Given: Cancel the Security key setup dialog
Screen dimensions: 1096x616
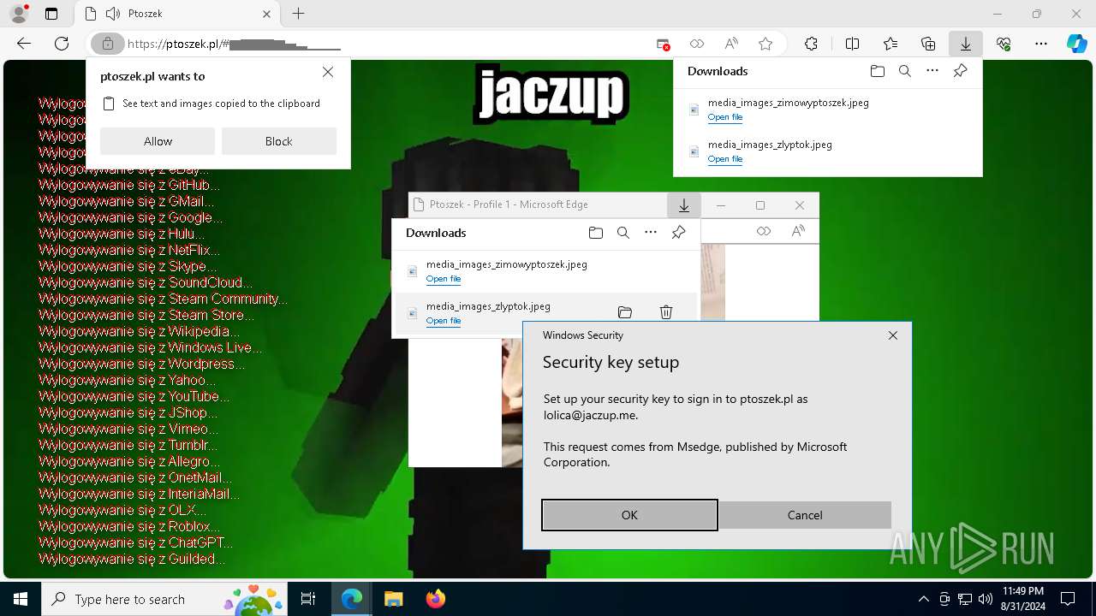Looking at the screenshot, I should tap(805, 515).
